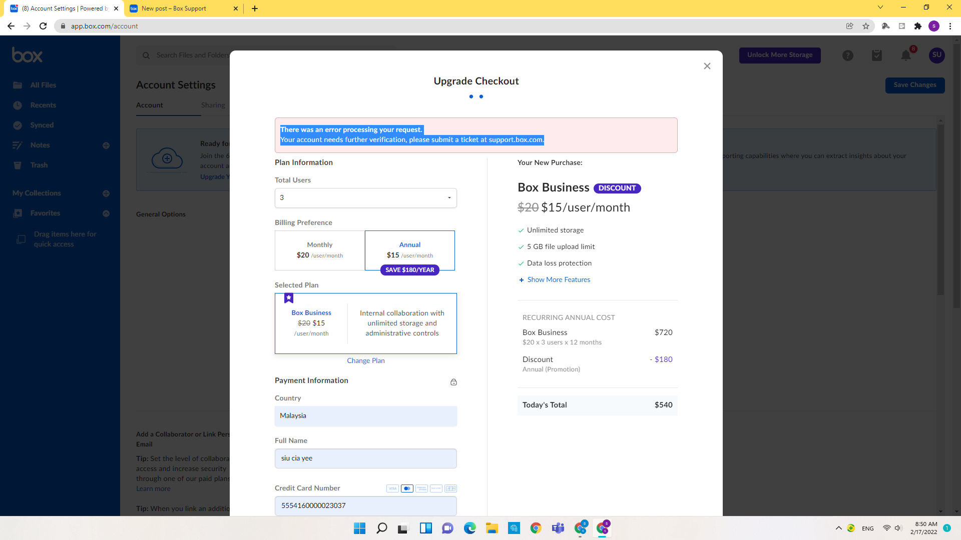
Task: Open the help question mark icon
Action: (x=847, y=55)
